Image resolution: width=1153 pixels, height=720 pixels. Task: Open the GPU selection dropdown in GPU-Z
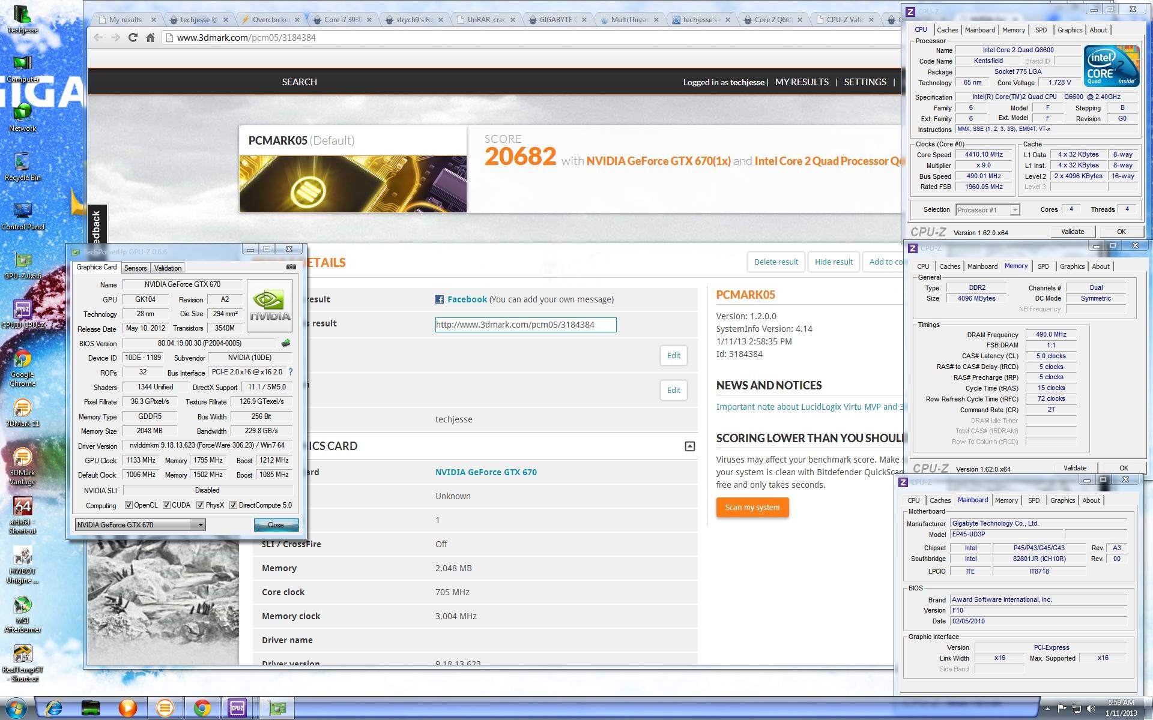(x=140, y=524)
